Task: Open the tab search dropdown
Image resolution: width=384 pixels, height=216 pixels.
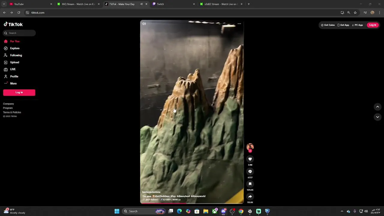Action: point(4,4)
